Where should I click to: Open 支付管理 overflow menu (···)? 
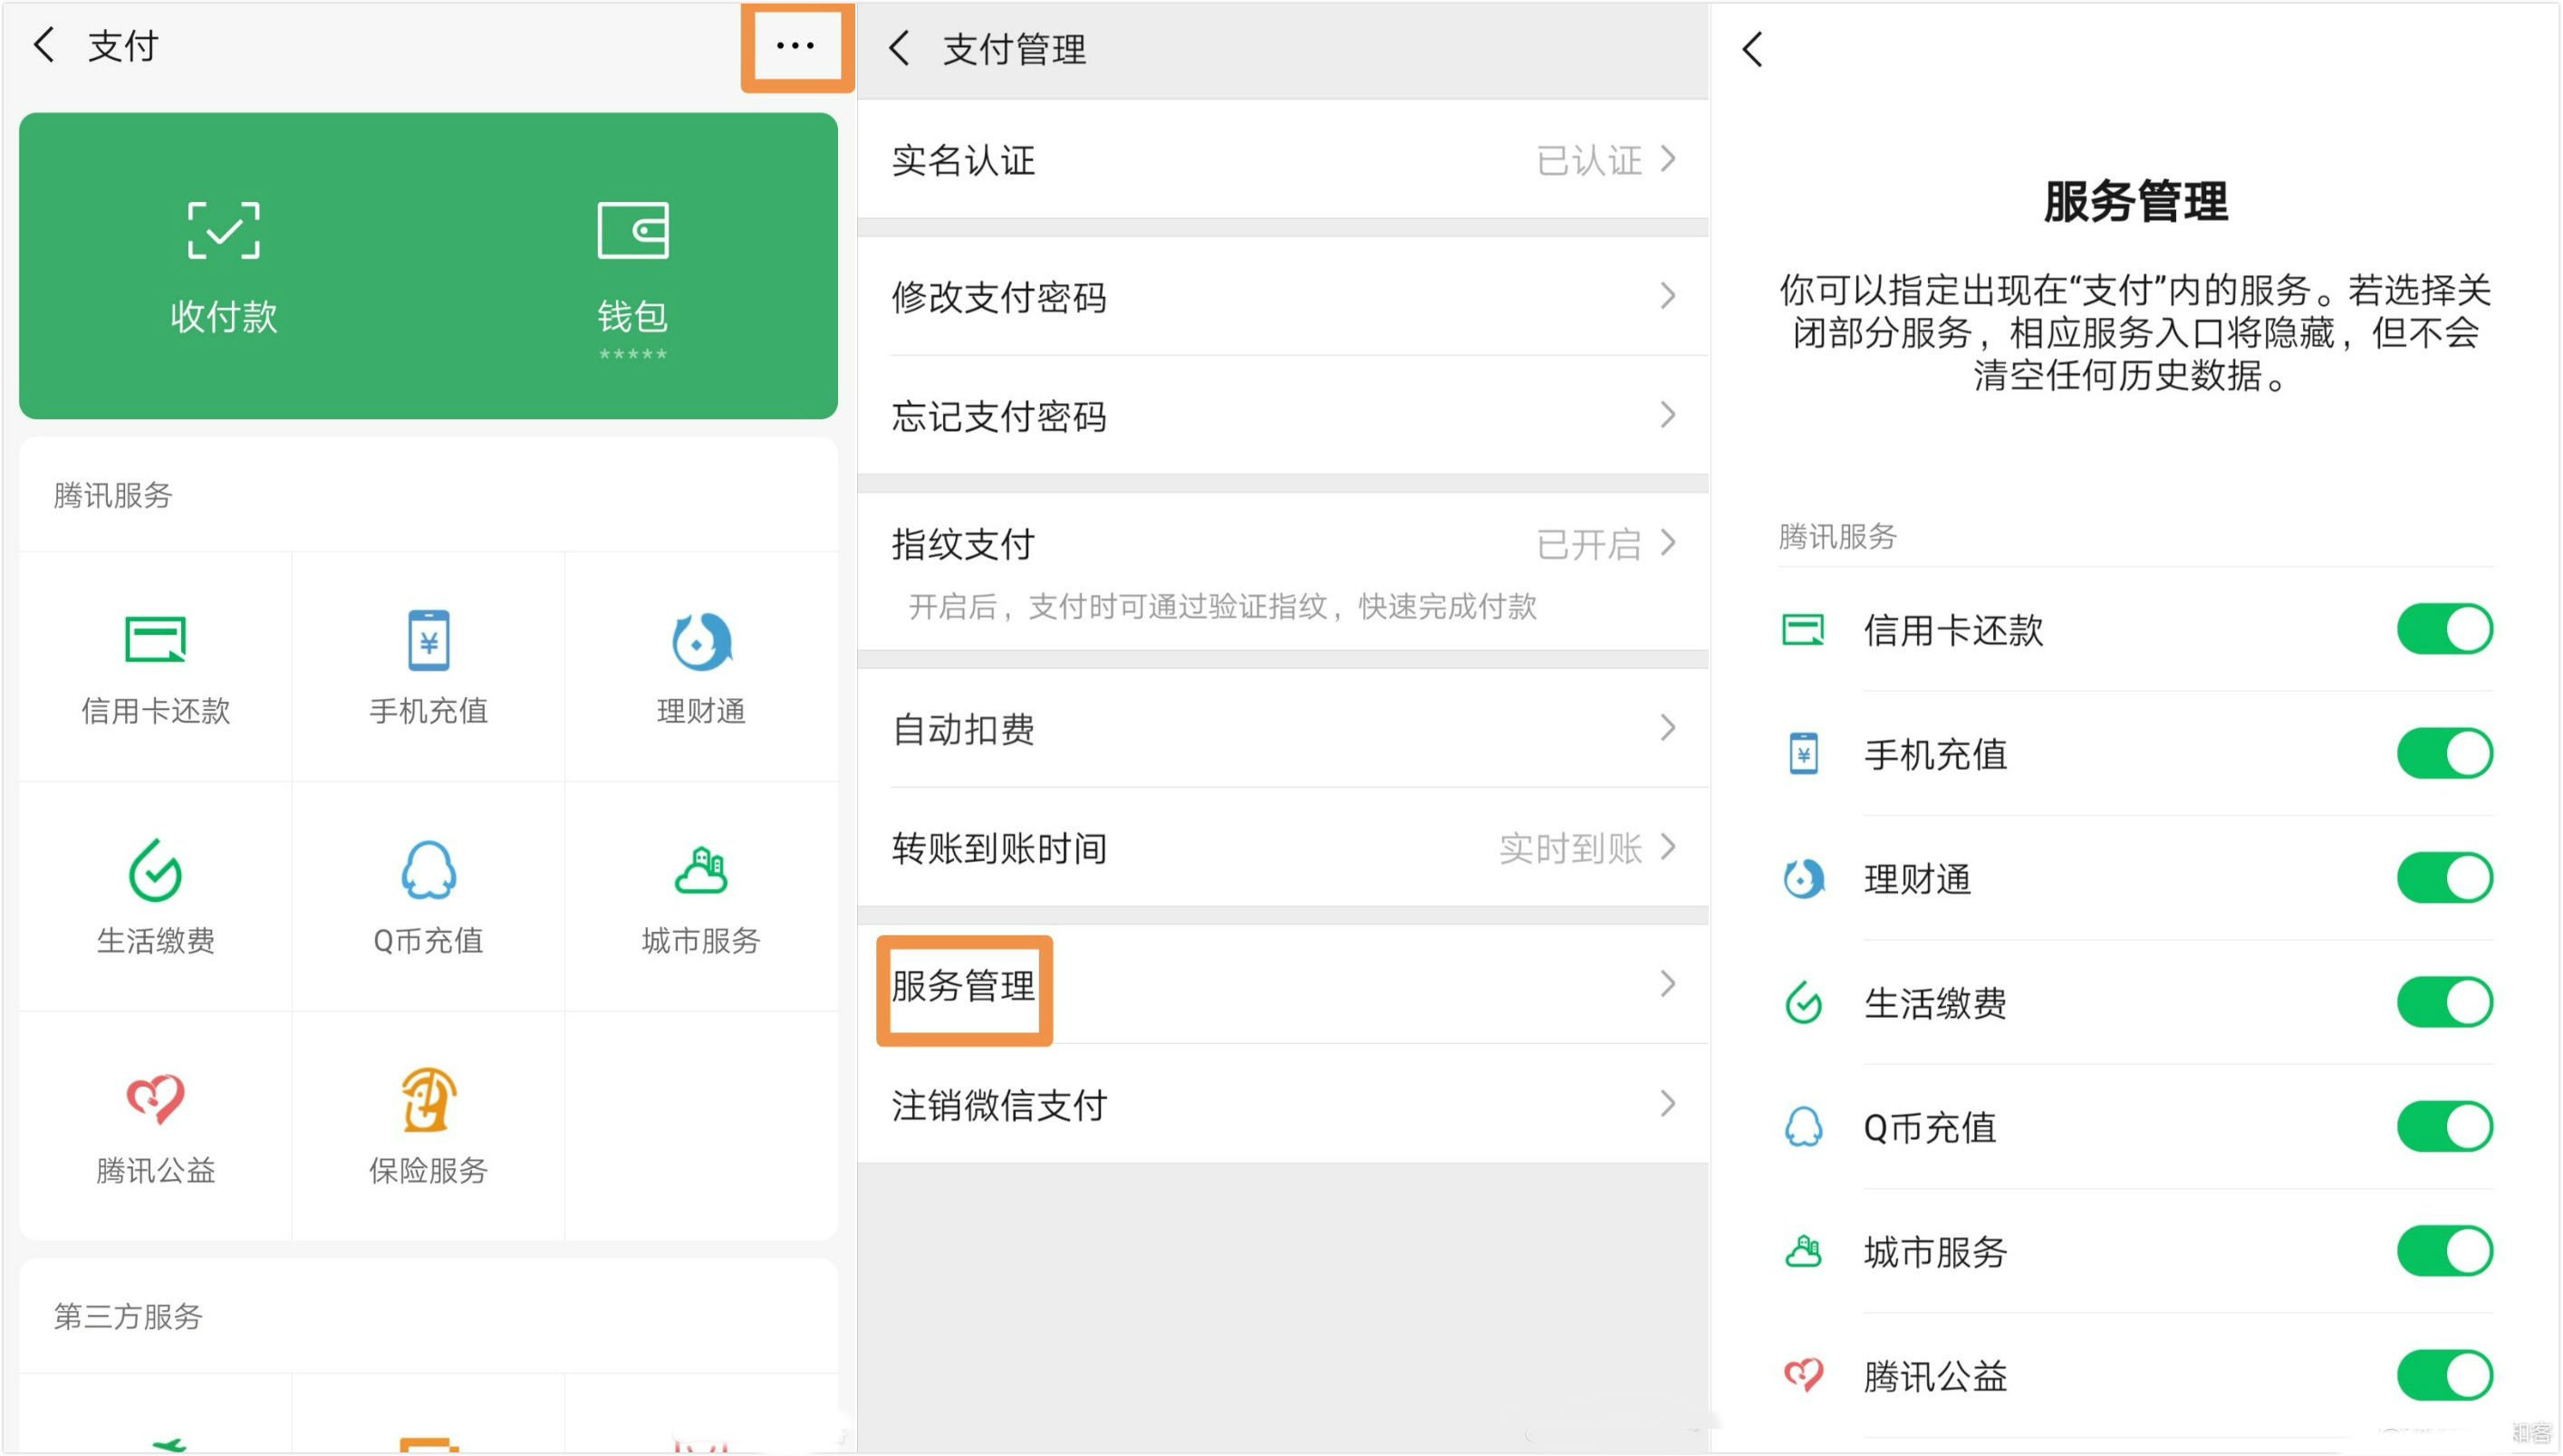pyautogui.click(x=795, y=45)
